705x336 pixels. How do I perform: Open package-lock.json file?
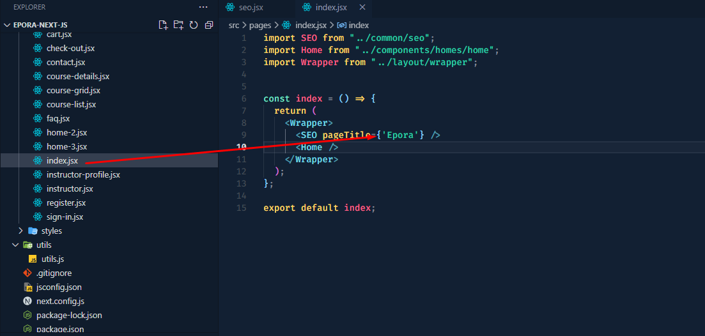click(69, 315)
